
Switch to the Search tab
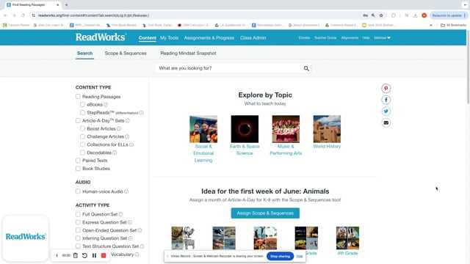(x=85, y=53)
